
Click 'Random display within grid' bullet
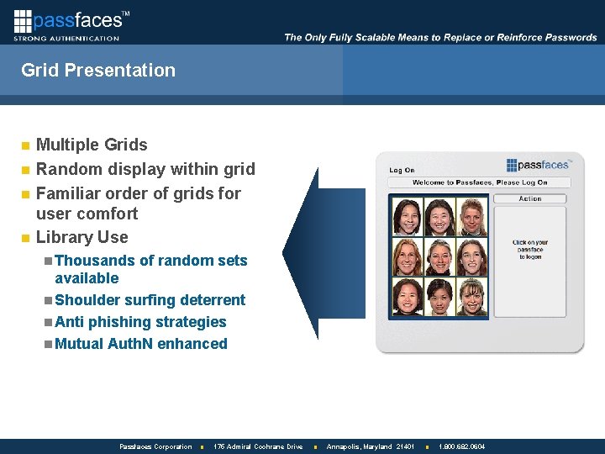[x=145, y=169]
